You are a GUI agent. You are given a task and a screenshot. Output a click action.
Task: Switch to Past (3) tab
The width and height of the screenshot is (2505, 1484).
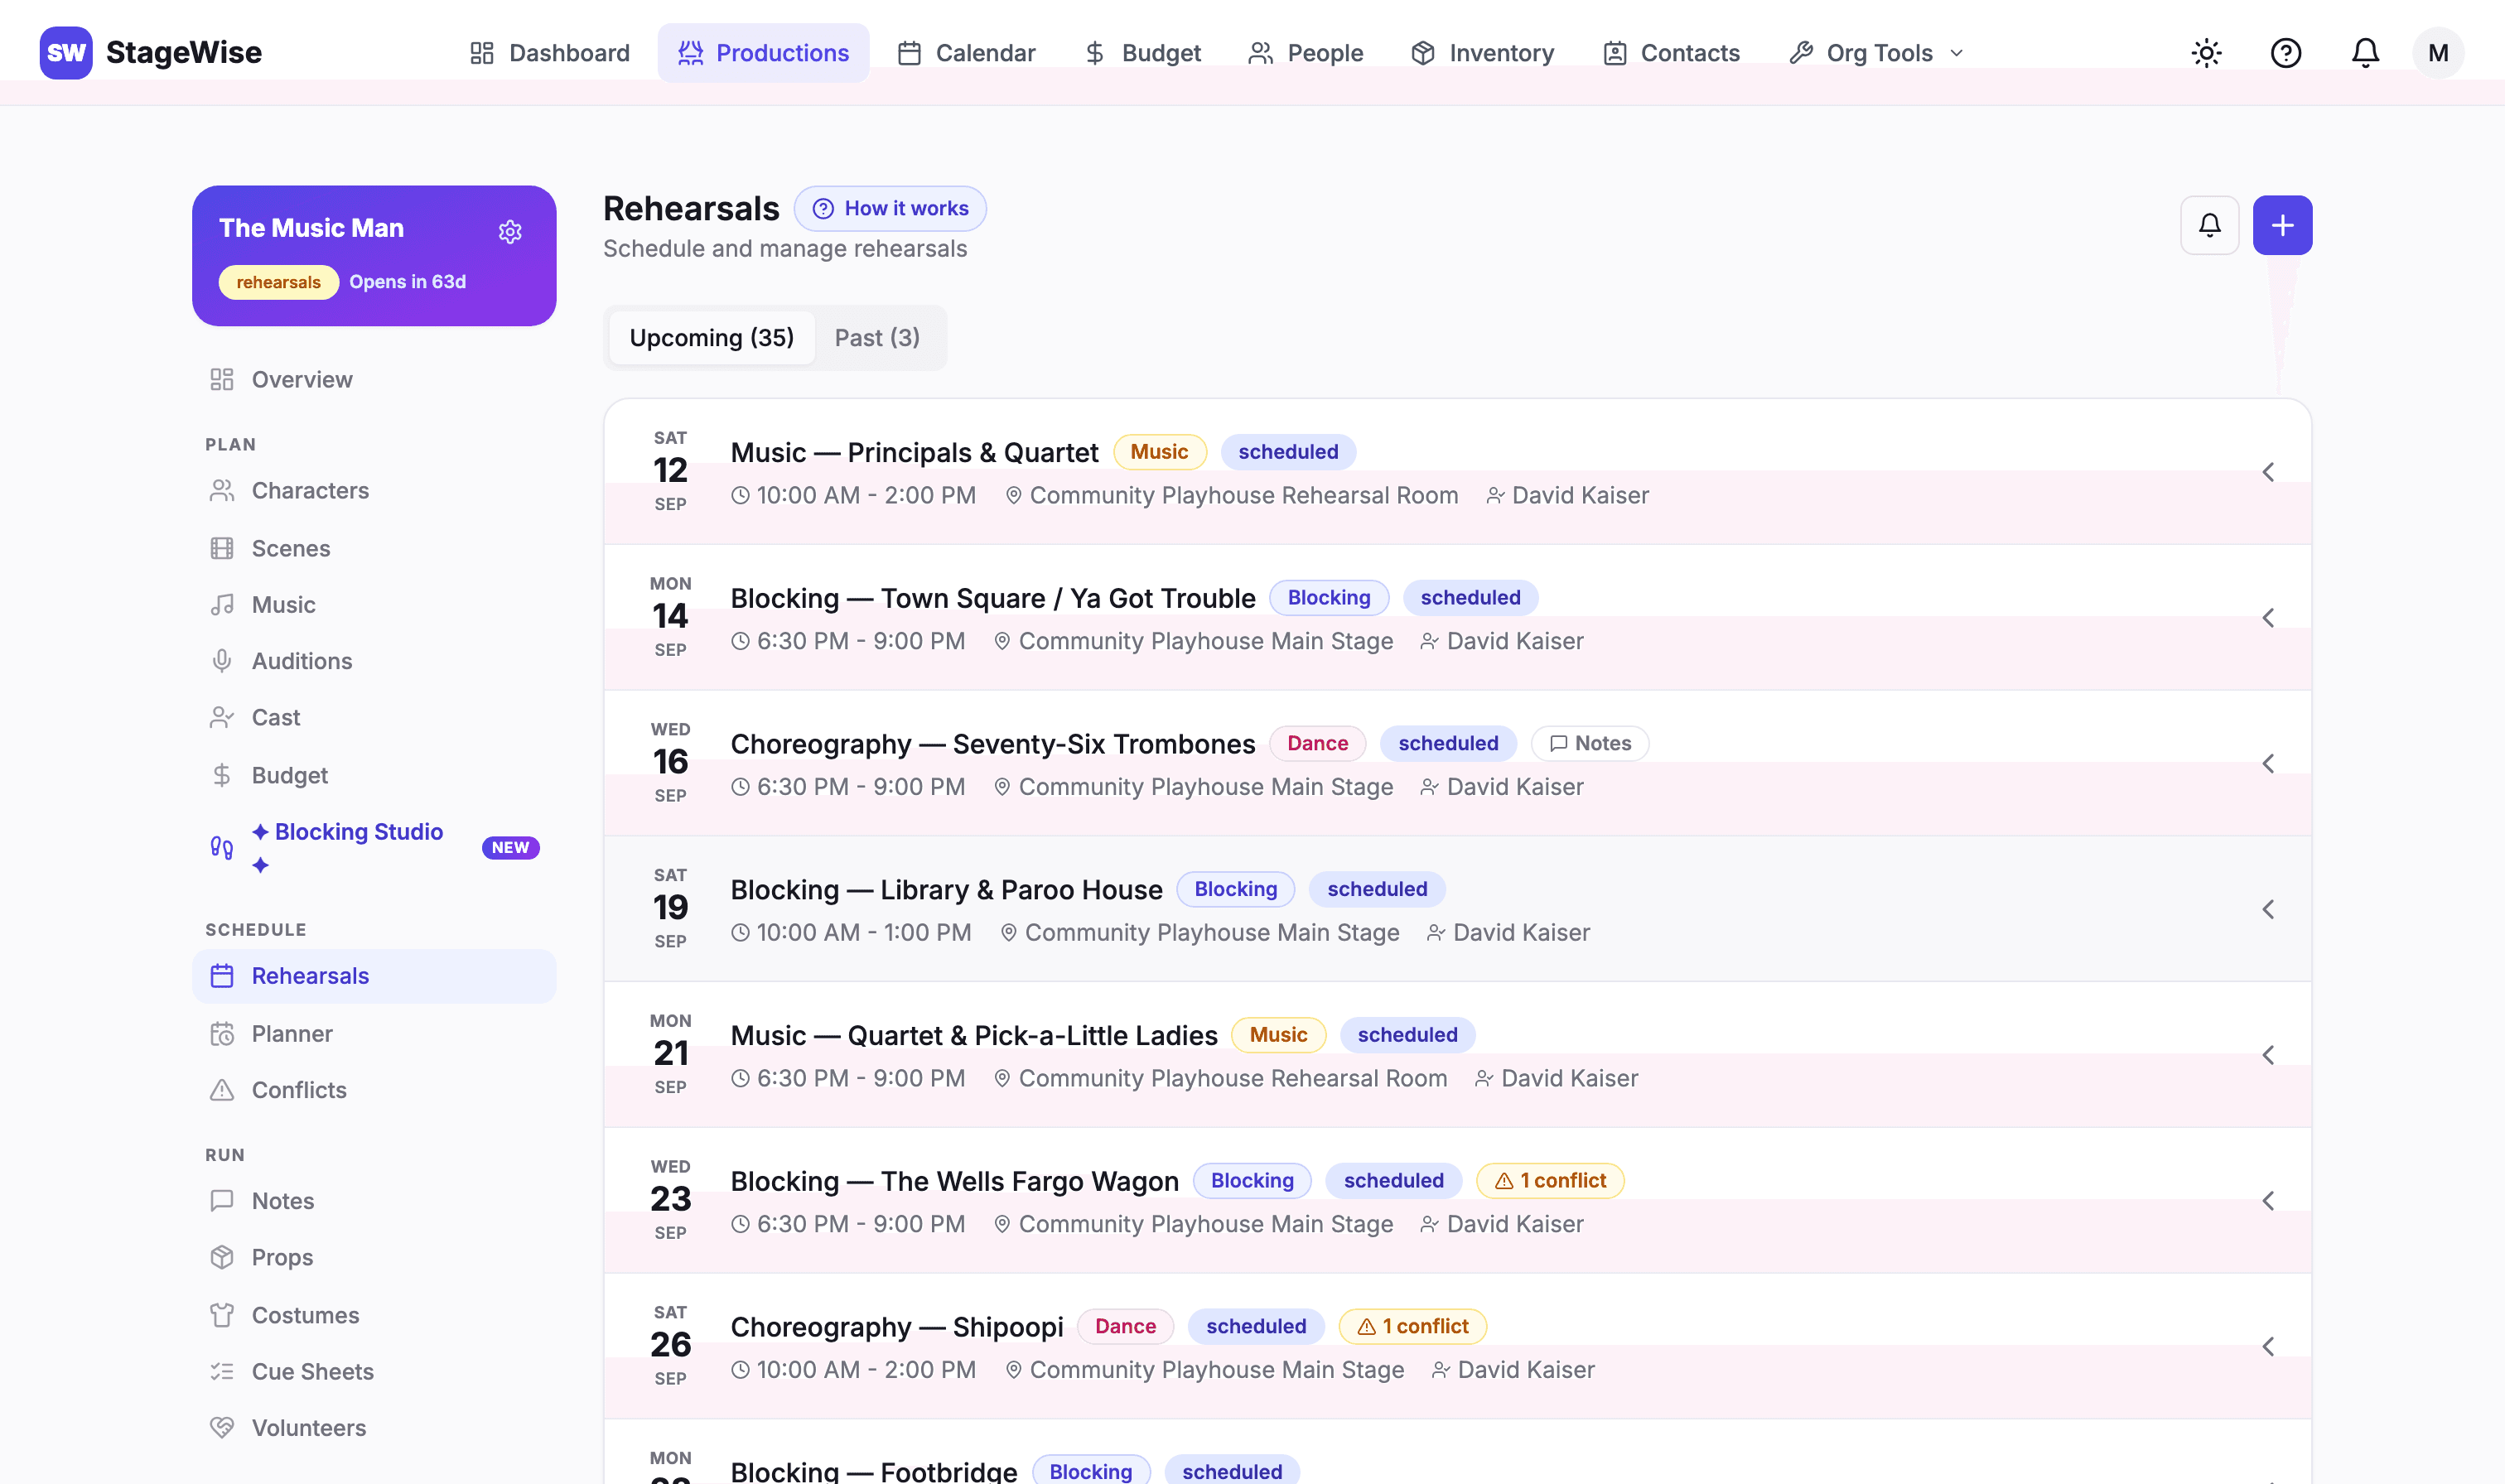877,338
